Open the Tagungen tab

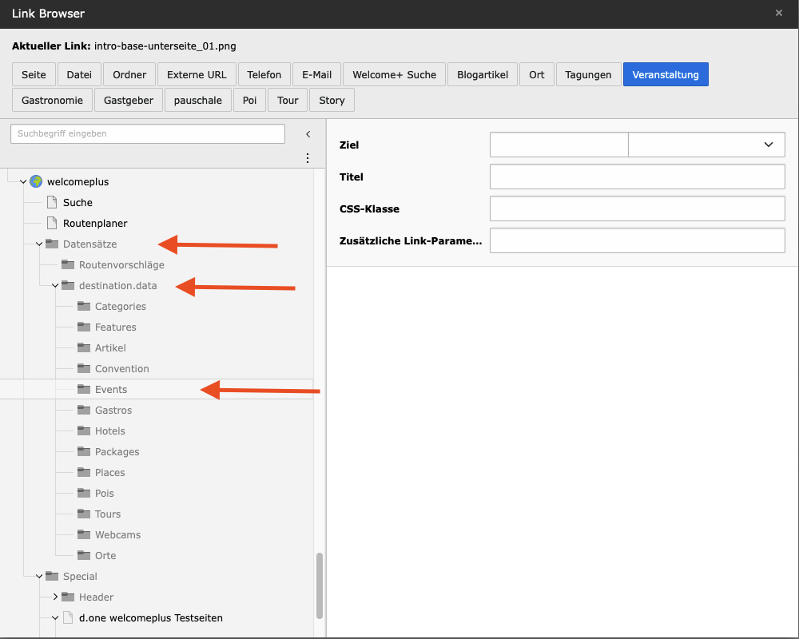pyautogui.click(x=588, y=74)
